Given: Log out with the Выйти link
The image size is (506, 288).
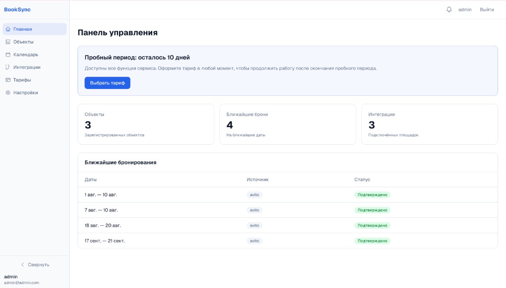Looking at the screenshot, I should (x=487, y=10).
